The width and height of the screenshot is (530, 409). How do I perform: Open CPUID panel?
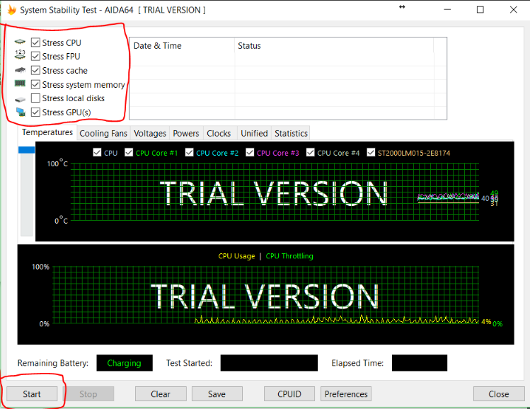coord(289,394)
